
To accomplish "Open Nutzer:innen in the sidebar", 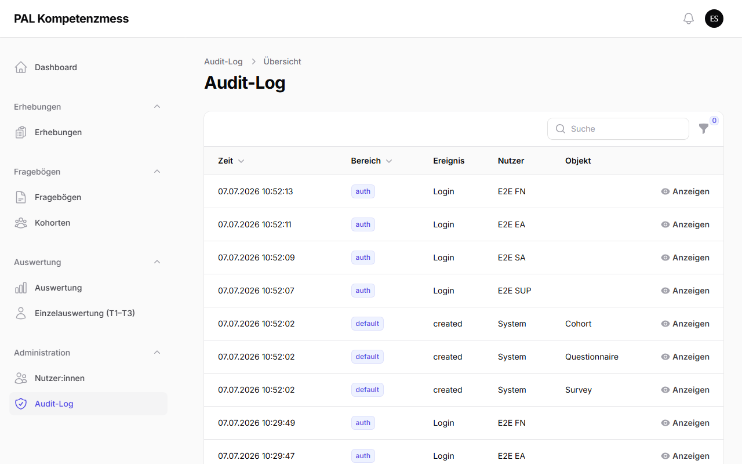I will pyautogui.click(x=88, y=378).
